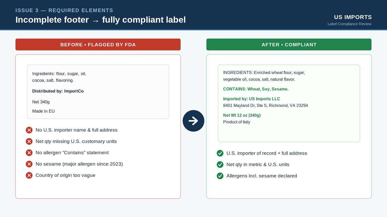Click the green check by 'U.S. importer of record'
Image resolution: width=387 pixels, height=217 pixels.
click(220, 153)
